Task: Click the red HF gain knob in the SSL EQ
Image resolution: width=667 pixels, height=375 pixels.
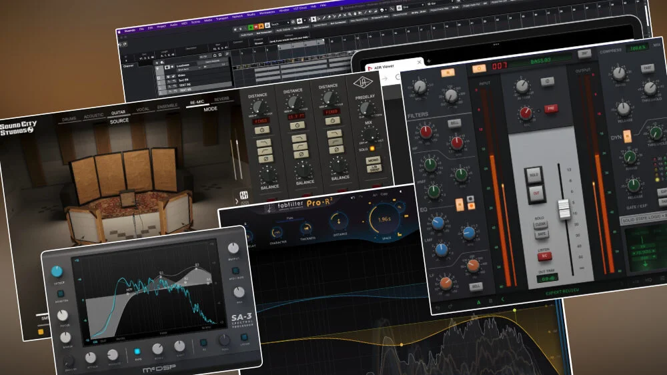Action: [x=426, y=132]
